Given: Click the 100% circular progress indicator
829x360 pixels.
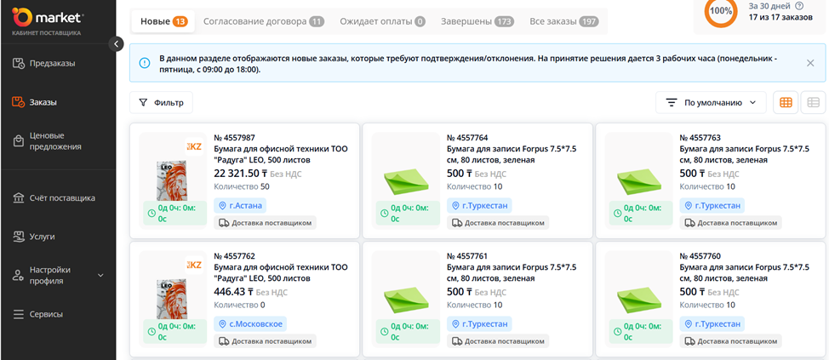Looking at the screenshot, I should (x=722, y=11).
